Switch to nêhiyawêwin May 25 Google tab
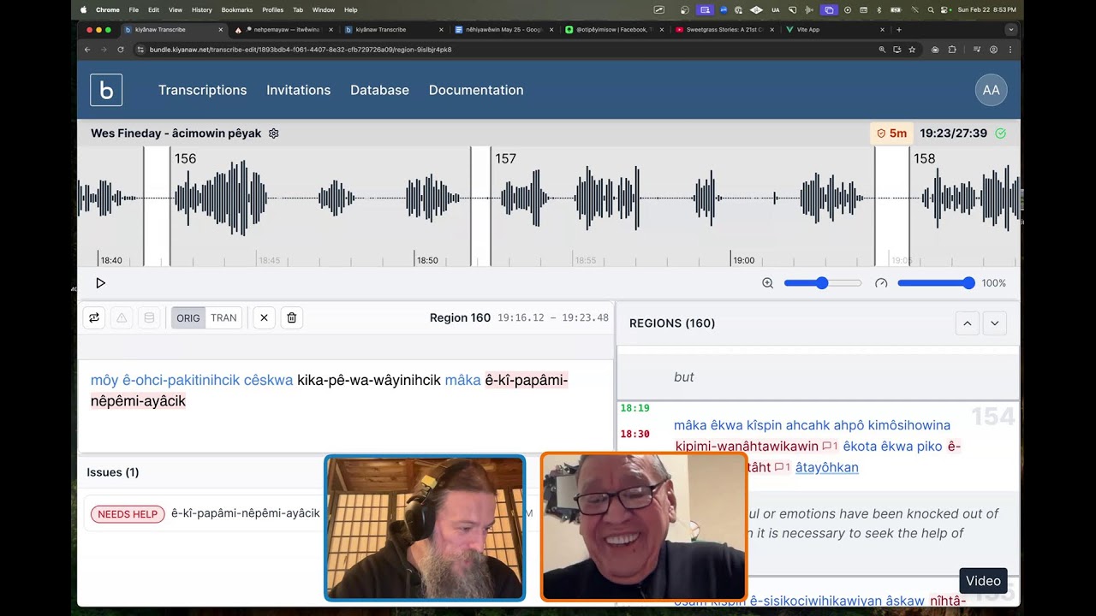This screenshot has height=616, width=1096. 503,29
